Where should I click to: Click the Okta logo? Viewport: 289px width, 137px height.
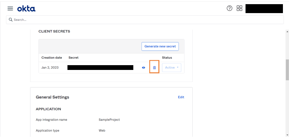tap(26, 9)
